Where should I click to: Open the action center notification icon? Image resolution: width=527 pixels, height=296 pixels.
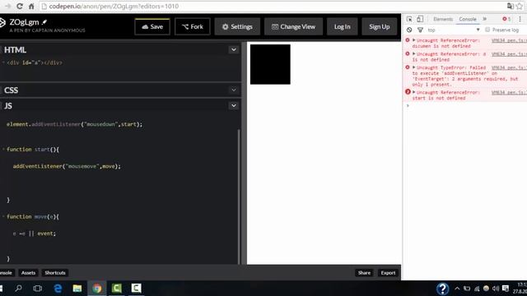click(506, 289)
